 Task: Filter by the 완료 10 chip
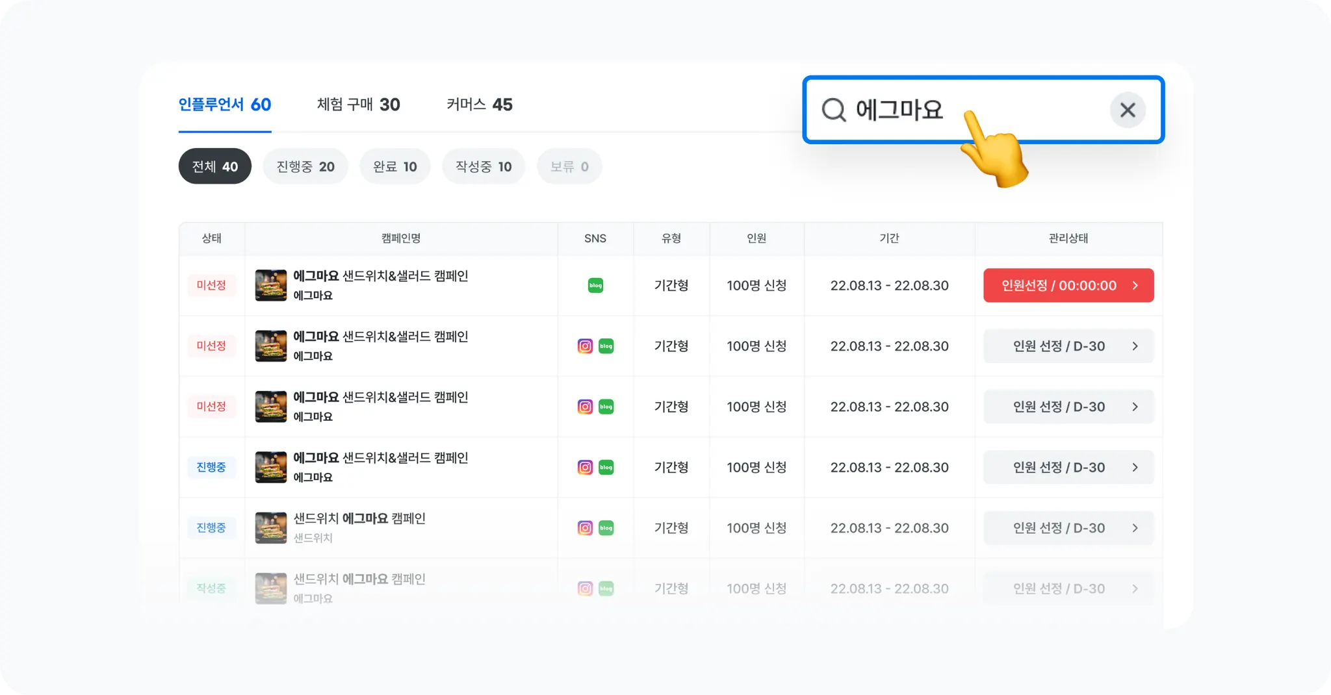coord(395,166)
